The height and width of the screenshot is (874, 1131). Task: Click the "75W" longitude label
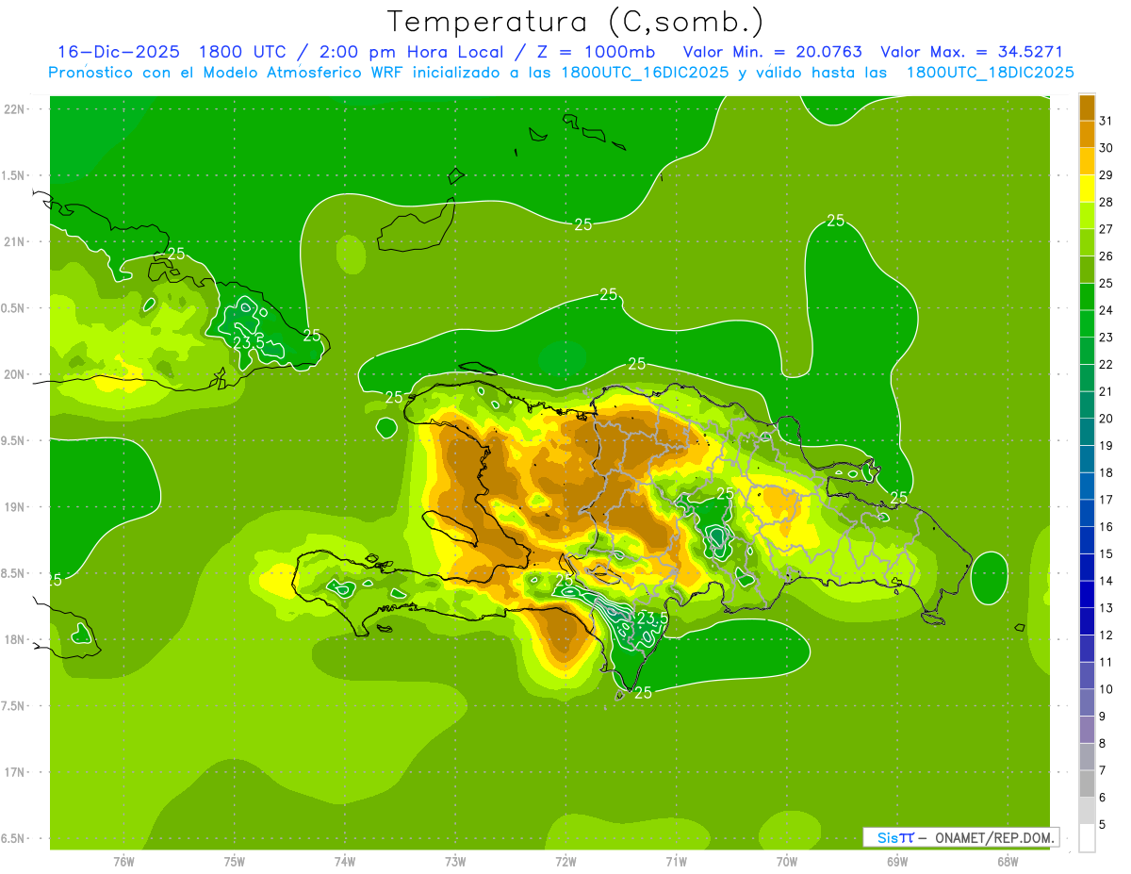[x=235, y=861]
